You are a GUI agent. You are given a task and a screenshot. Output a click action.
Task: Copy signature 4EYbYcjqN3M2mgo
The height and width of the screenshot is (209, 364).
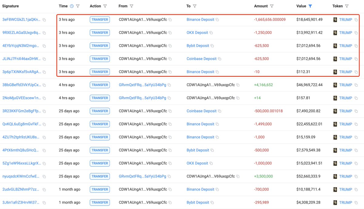click(44, 46)
